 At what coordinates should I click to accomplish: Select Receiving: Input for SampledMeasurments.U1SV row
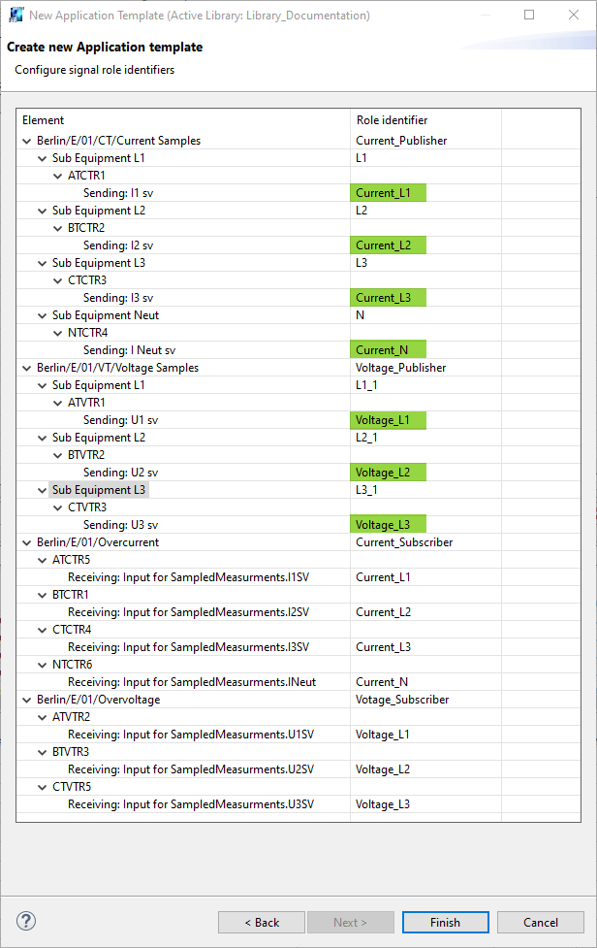[190, 735]
